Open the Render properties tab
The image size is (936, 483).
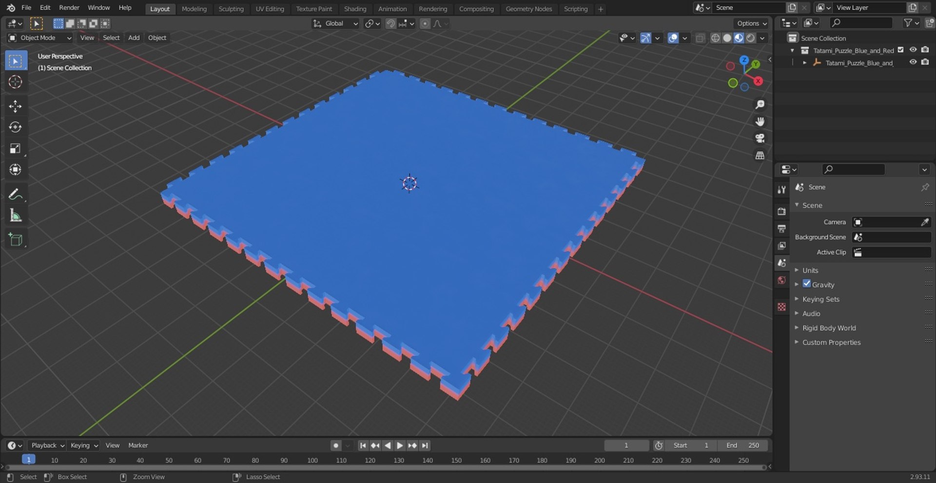tap(782, 212)
